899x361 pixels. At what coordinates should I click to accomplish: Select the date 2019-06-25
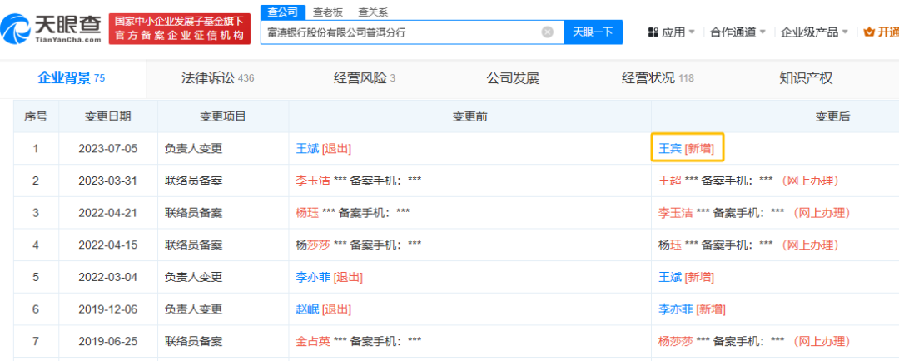pyautogui.click(x=107, y=342)
